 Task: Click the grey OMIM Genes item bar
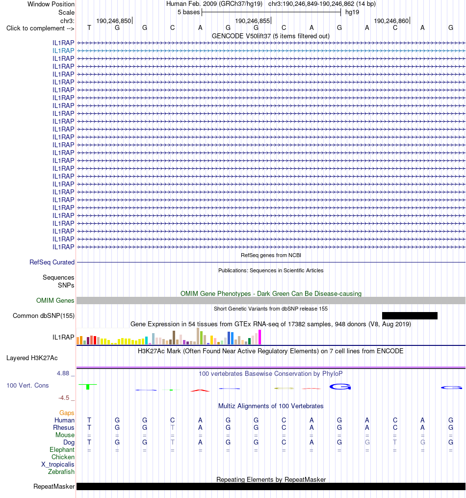271,300
